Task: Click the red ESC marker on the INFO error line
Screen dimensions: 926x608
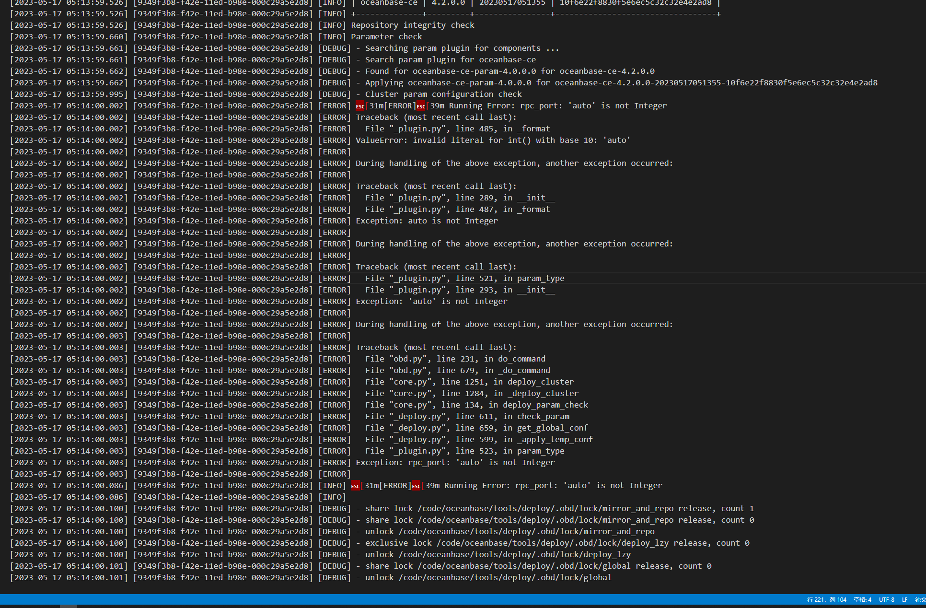Action: 355,486
